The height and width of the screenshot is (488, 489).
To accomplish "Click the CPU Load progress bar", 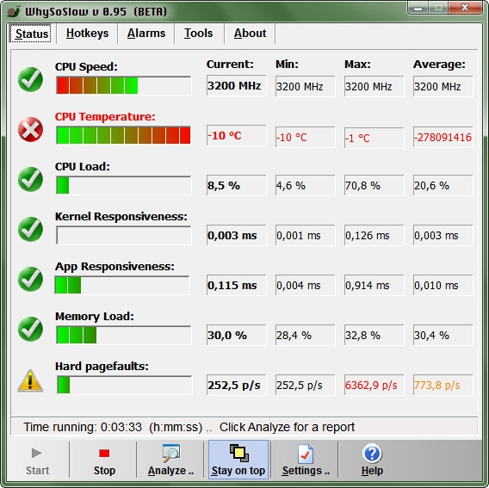I will (x=123, y=185).
